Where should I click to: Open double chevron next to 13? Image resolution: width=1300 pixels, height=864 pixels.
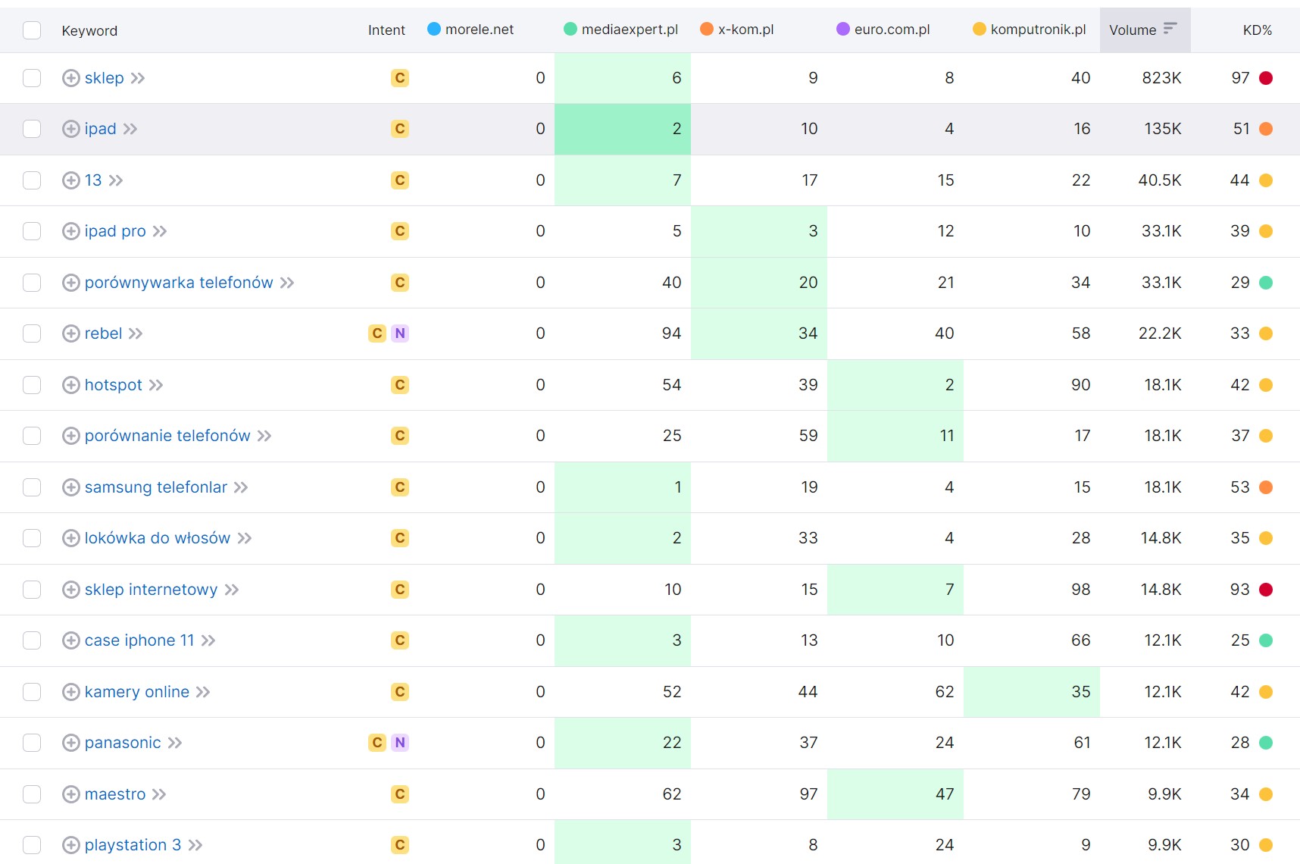(x=116, y=180)
